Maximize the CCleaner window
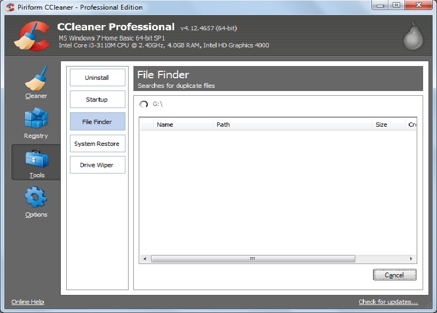 click(x=396, y=5)
